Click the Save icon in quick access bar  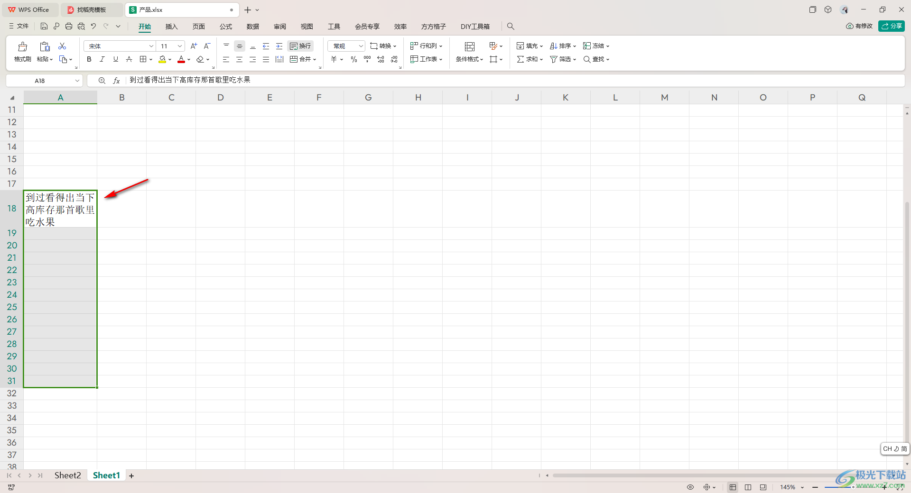click(44, 27)
